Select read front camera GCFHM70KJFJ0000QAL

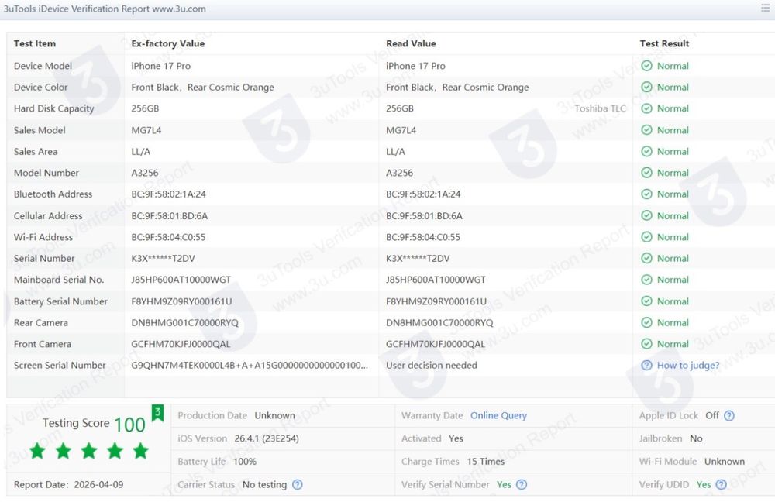coord(436,343)
